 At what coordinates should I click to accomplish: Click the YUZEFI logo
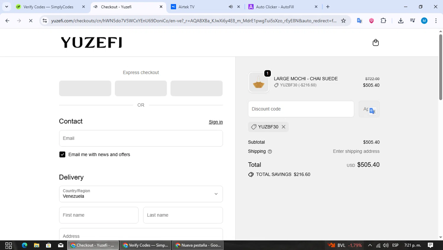pos(91,43)
